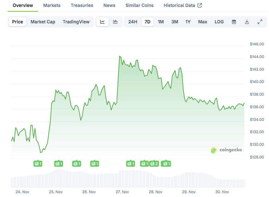The width and height of the screenshot is (269, 197).
Task: Switch chart to Market Cap
Action: (43, 22)
